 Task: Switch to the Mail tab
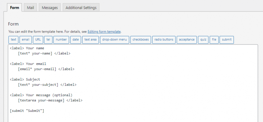(30, 8)
